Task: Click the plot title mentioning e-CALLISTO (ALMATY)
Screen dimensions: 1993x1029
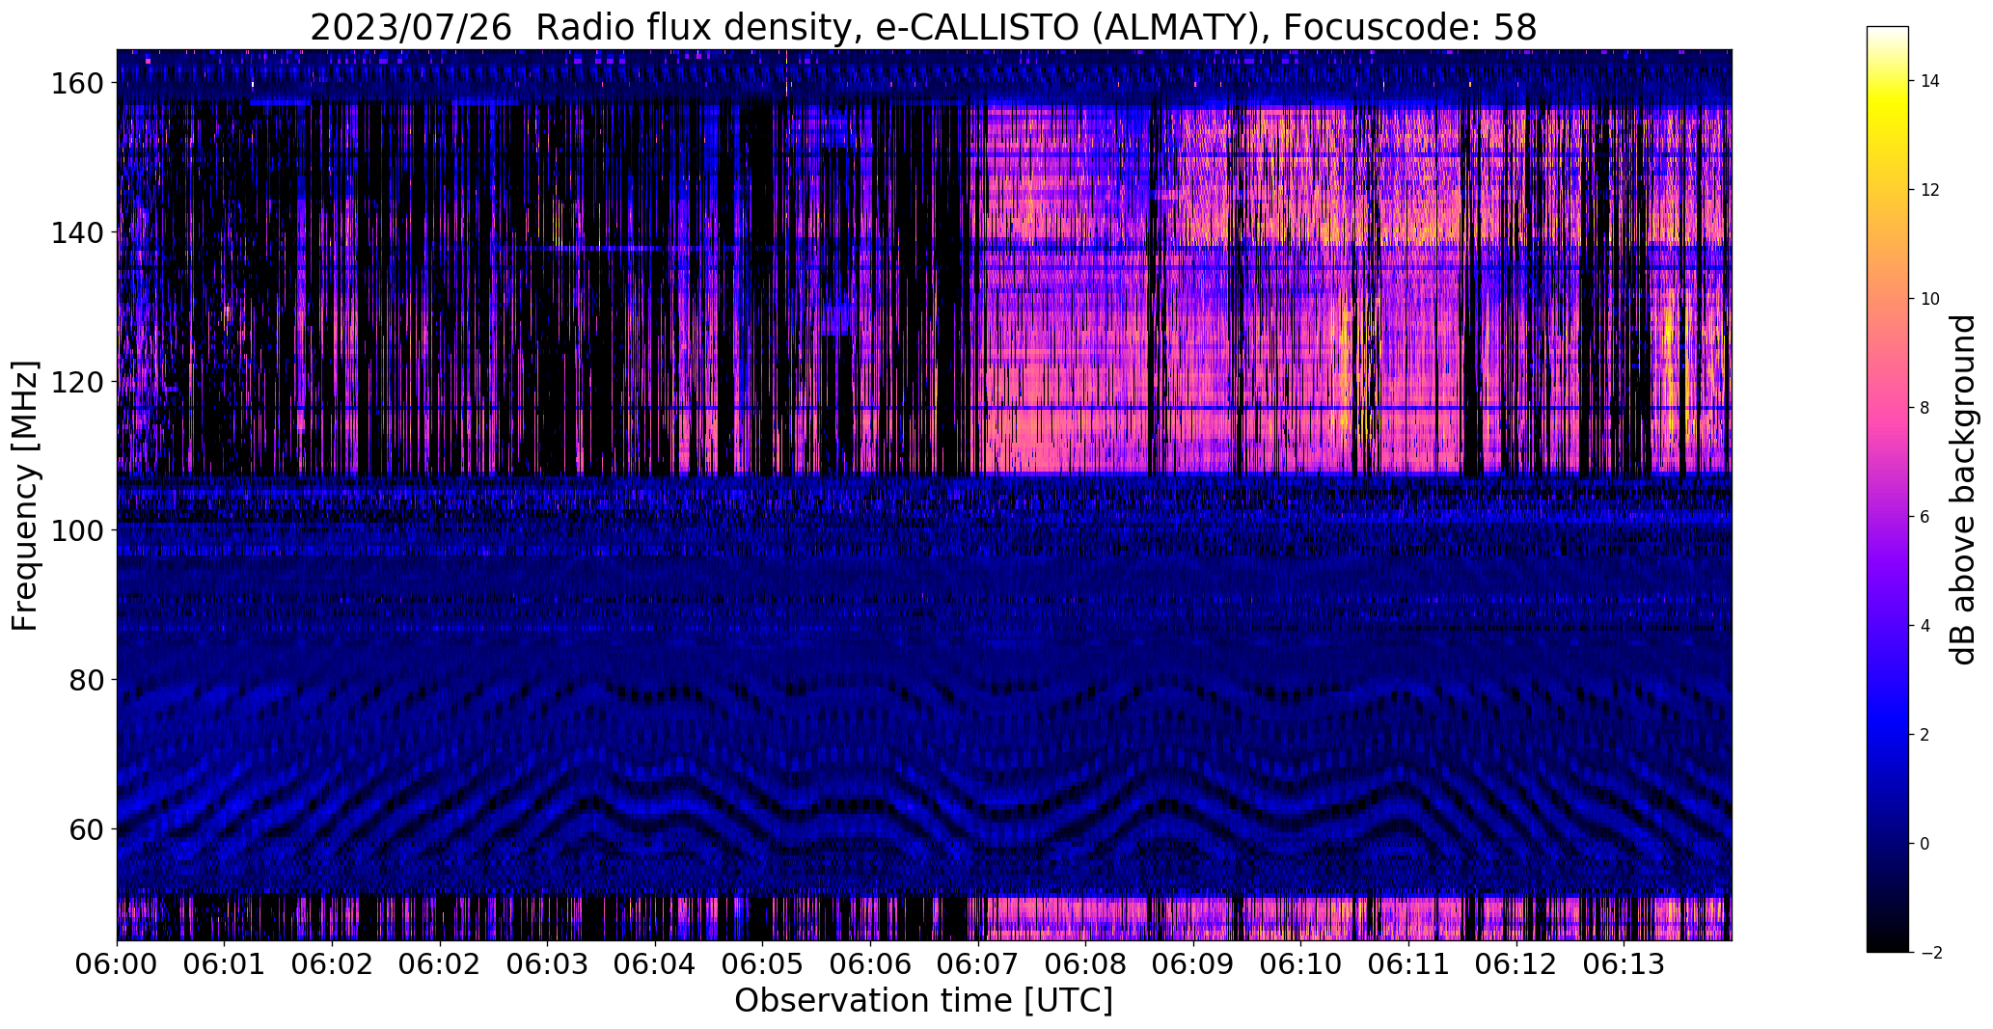Action: (x=923, y=27)
